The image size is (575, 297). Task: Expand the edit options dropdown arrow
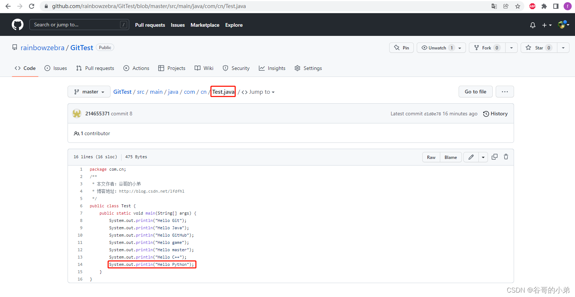click(x=483, y=157)
